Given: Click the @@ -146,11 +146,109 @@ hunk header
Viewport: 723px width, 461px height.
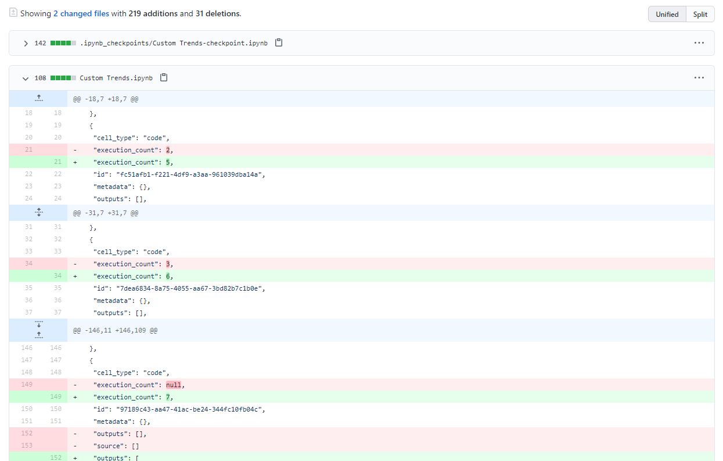Looking at the screenshot, I should (115, 330).
